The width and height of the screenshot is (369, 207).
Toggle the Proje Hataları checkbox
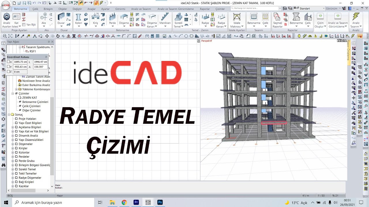16,119
